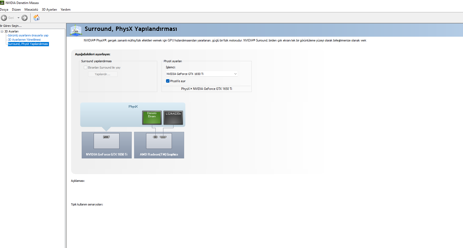
Task: Click the 'PhysX ▸ NVIDIA GeForce GTX 1650 Ti' status text
Action: [x=206, y=89]
